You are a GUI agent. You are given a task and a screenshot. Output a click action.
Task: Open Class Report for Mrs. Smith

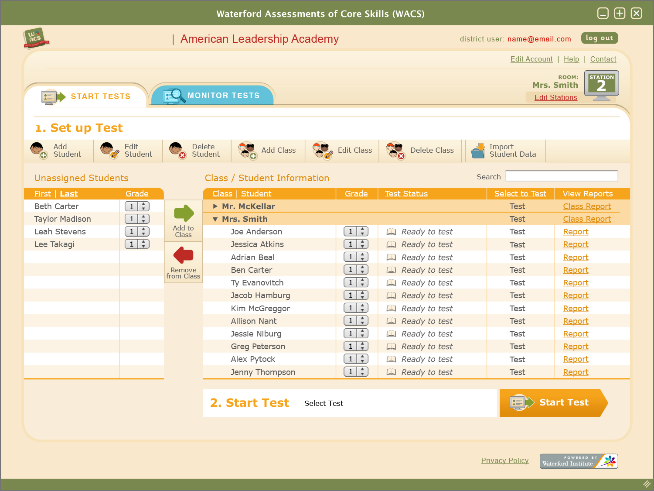pyautogui.click(x=587, y=219)
